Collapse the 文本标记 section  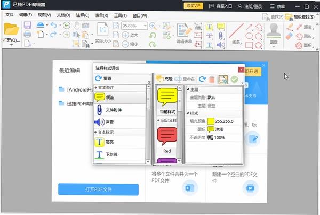[95, 133]
